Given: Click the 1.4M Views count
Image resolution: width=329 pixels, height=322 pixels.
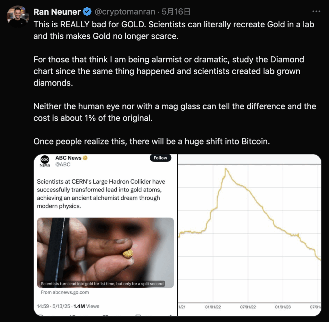Looking at the screenshot, I should click(86, 306).
